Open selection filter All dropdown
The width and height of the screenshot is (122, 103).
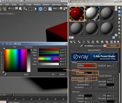tap(17, 8)
